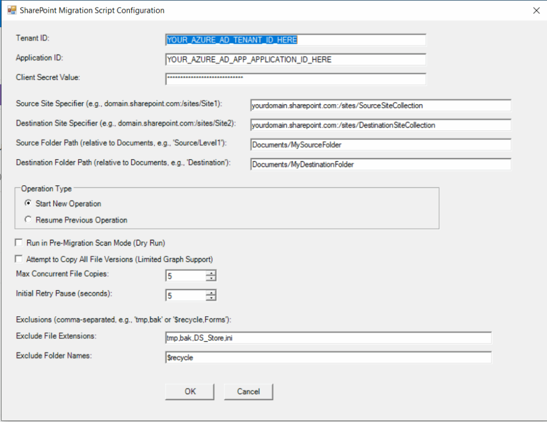This screenshot has height=422, width=547.
Task: Click into the Application ID field
Action: click(x=295, y=59)
